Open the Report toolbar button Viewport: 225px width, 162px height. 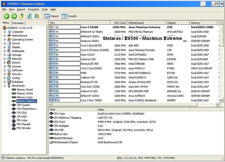point(51,16)
